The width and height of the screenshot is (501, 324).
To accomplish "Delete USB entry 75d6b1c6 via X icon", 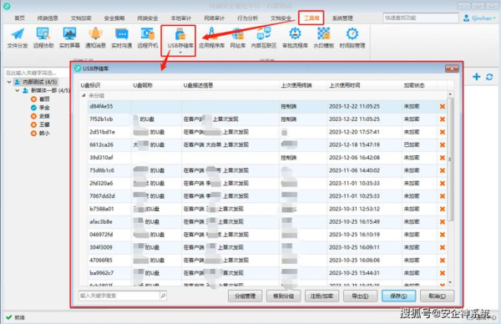I will (x=443, y=170).
